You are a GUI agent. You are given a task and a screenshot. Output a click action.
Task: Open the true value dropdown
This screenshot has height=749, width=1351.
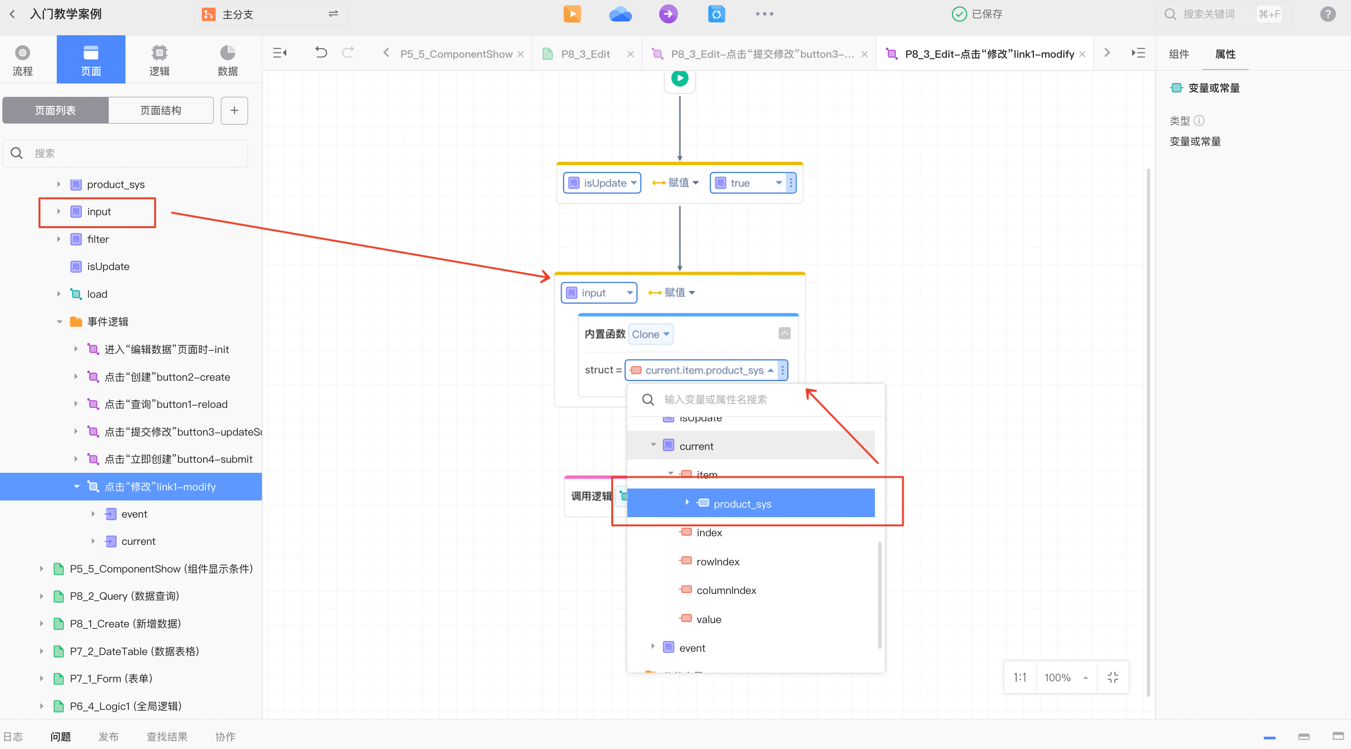point(749,183)
